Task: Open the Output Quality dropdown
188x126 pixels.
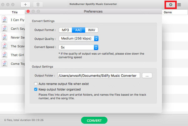Action: click(79, 39)
